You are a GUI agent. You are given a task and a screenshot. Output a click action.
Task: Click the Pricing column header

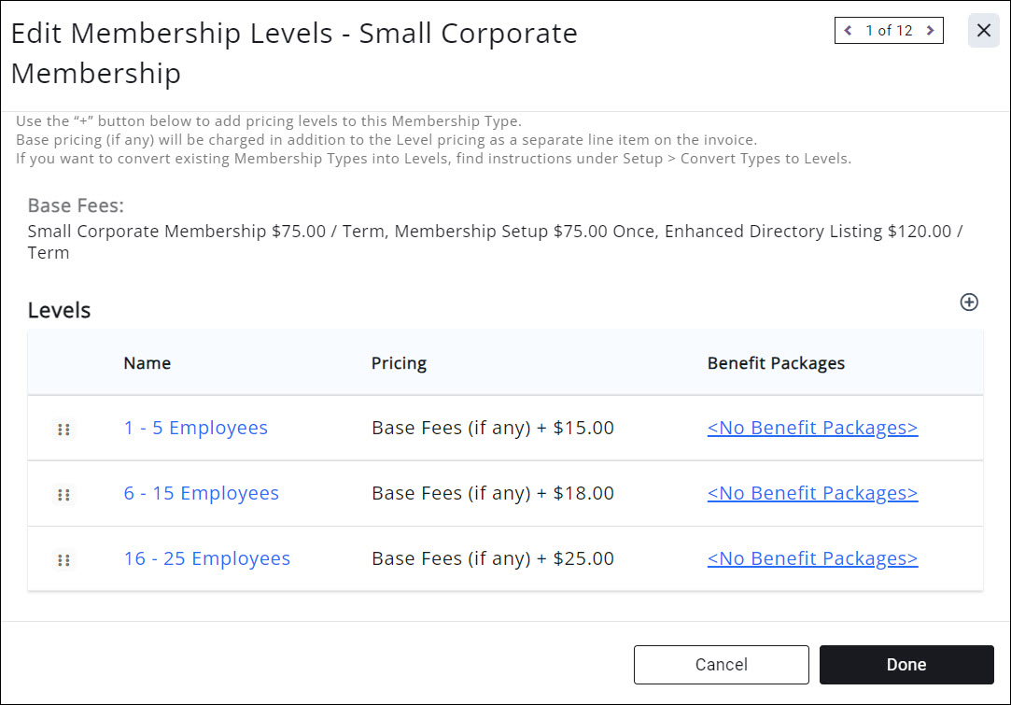point(399,363)
